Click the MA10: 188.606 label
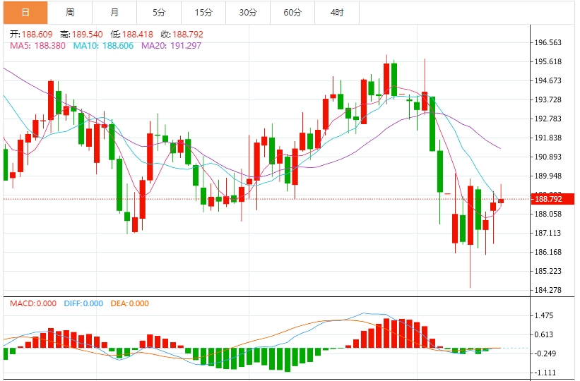 (x=103, y=46)
